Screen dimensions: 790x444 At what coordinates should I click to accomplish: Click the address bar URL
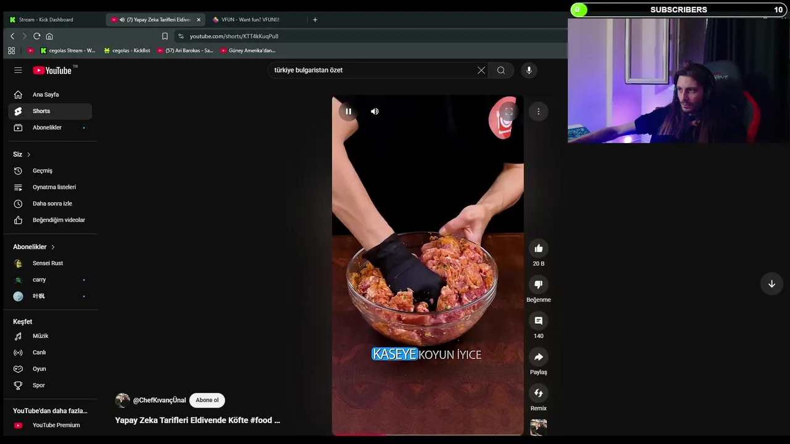(234, 36)
